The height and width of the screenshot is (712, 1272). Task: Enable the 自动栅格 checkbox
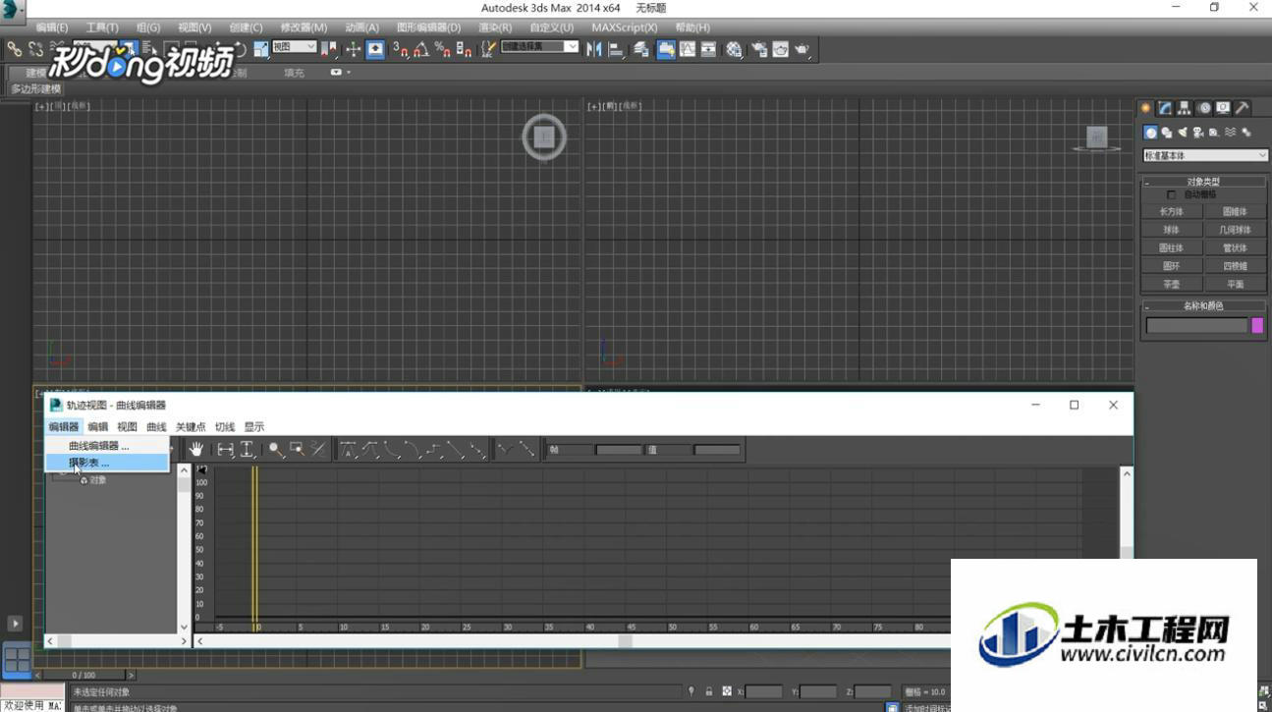[1171, 194]
